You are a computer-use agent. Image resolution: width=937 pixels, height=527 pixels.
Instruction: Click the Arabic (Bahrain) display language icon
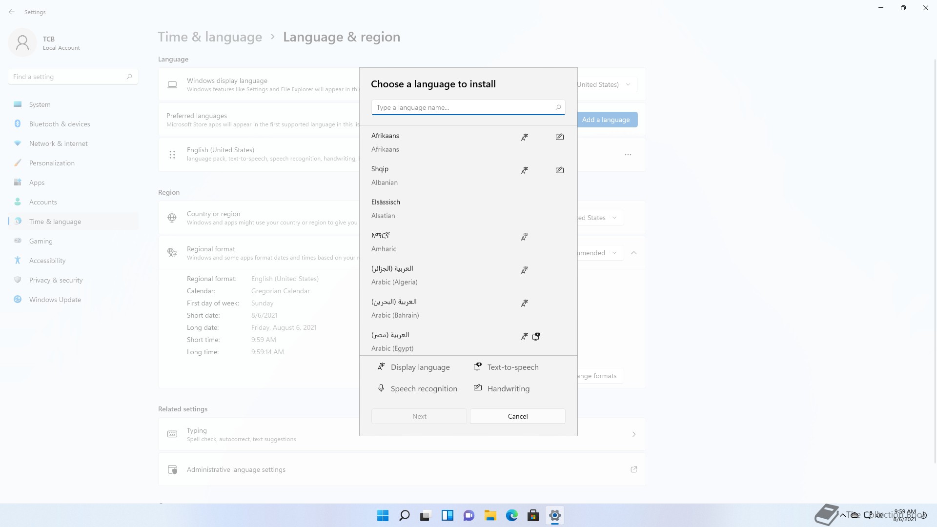pyautogui.click(x=525, y=303)
